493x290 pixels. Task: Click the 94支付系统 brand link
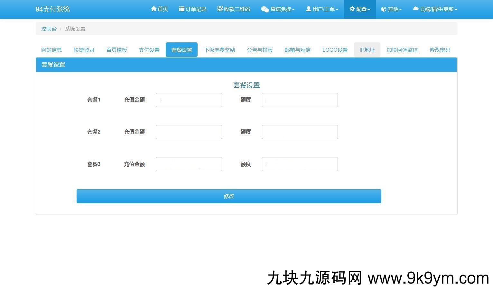(52, 9)
